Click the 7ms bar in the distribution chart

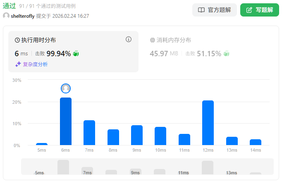(89, 133)
